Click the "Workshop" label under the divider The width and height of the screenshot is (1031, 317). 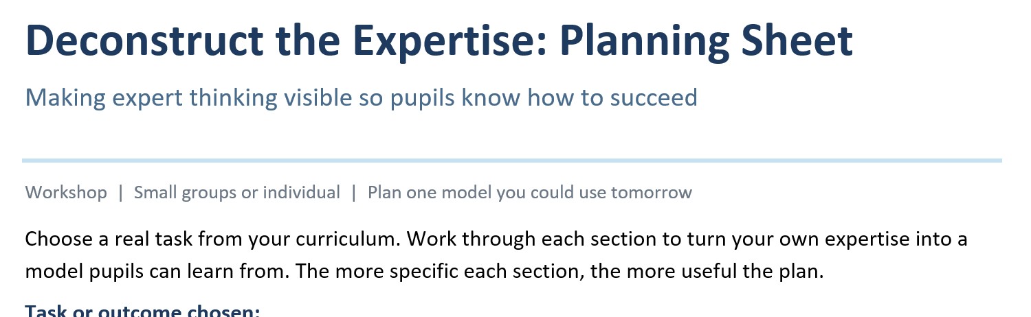66,193
